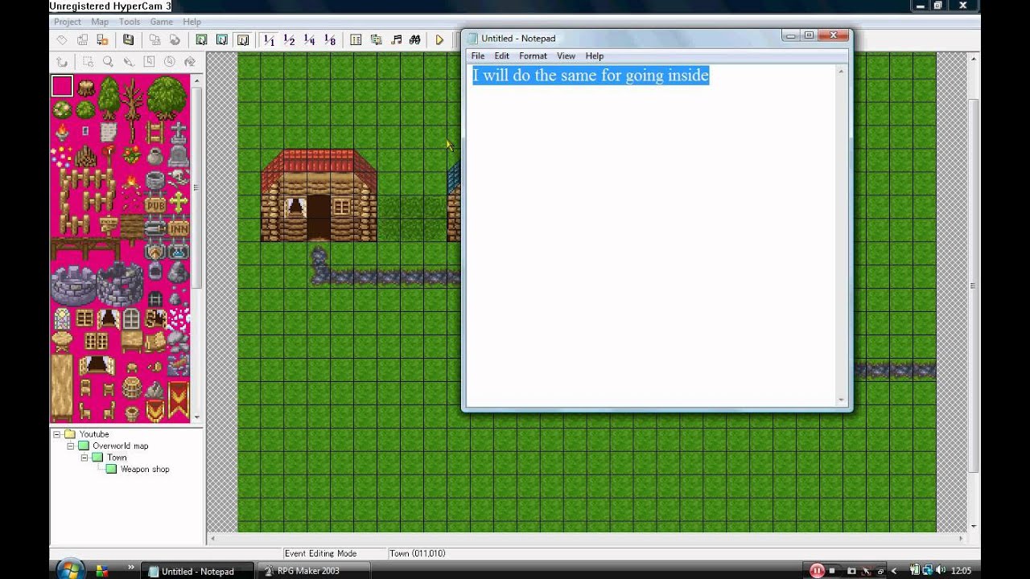The height and width of the screenshot is (579, 1030).
Task: Click the taskbar clock showing 12:05
Action: 961,571
